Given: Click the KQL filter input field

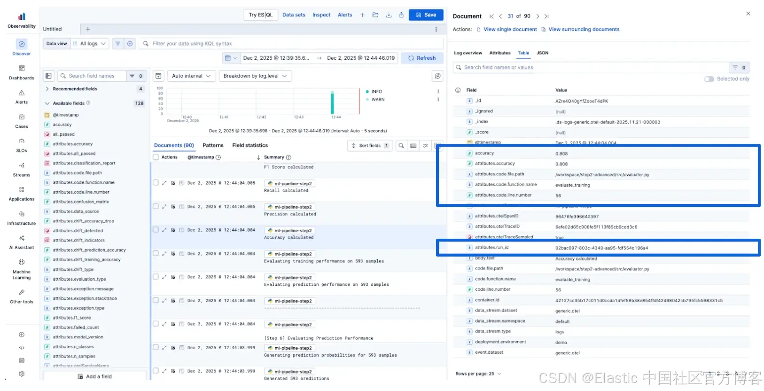Looking at the screenshot, I should [291, 44].
